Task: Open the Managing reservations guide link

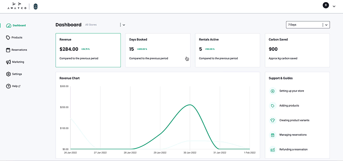Action: point(293,135)
